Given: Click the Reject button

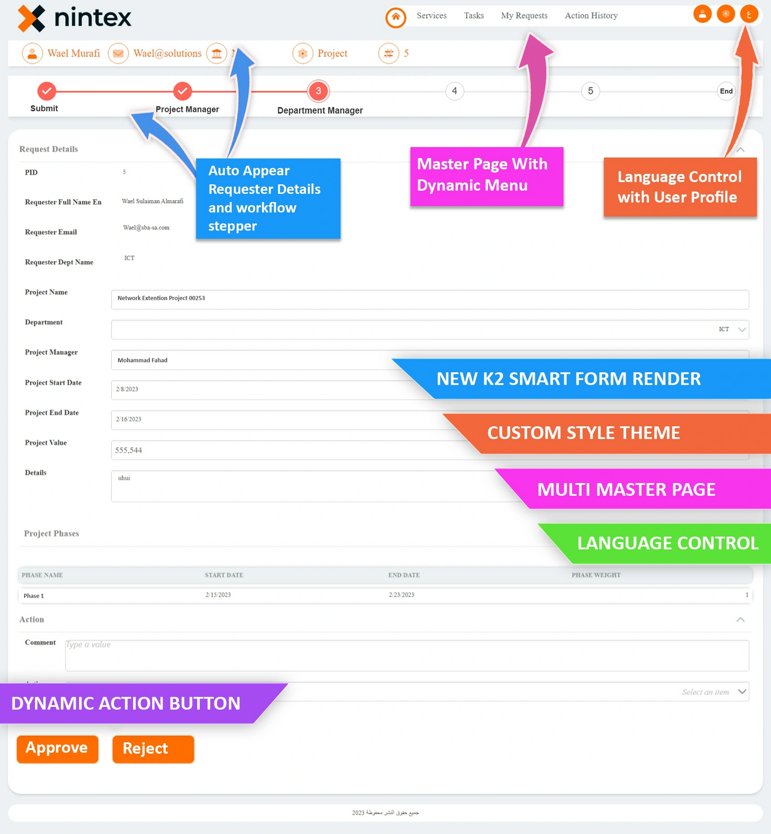Looking at the screenshot, I should click(153, 749).
